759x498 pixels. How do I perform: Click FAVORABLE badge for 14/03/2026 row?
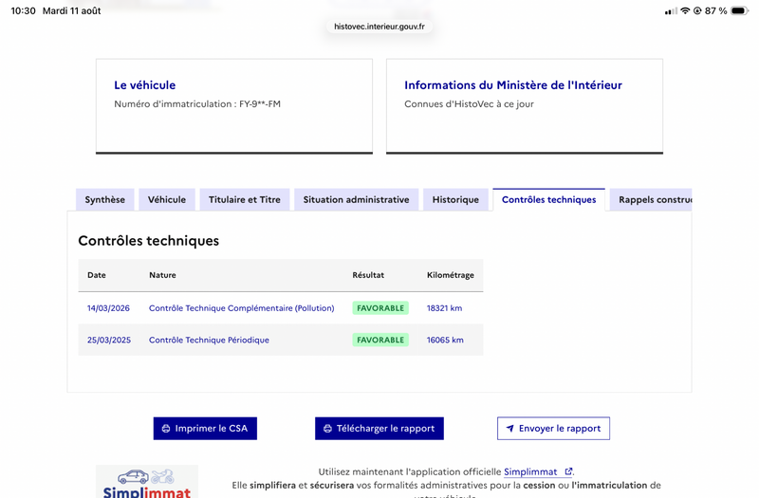(x=380, y=307)
